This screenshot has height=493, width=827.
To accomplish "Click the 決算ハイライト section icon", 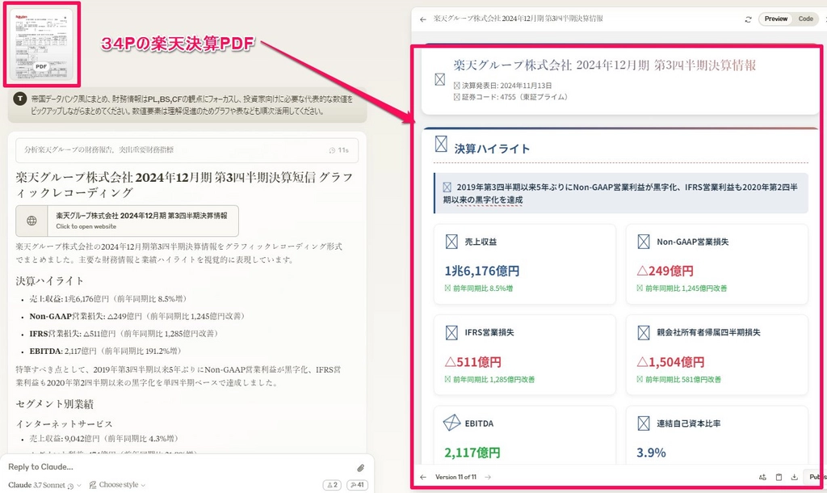I will tap(441, 144).
